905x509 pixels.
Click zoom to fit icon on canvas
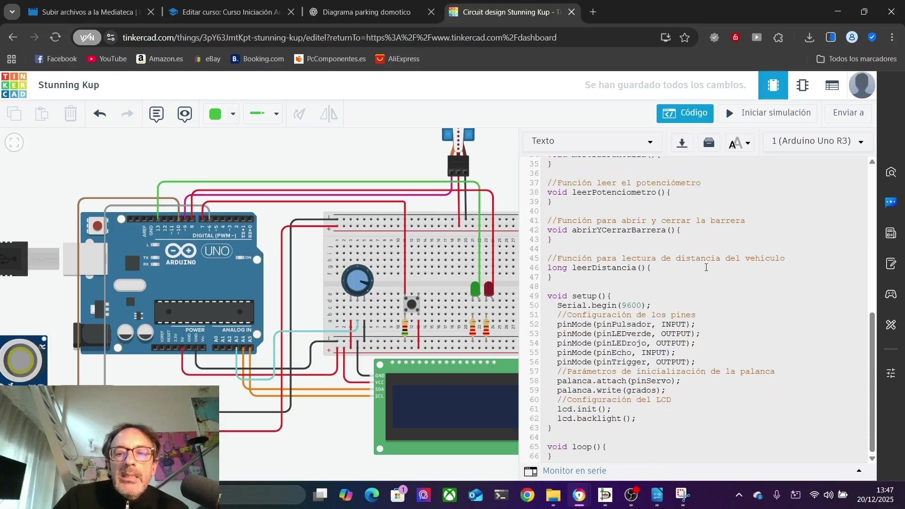click(x=14, y=142)
